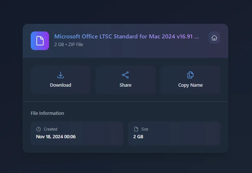Click the Microsoft Office LTSC file title
252x173 pixels.
point(127,37)
